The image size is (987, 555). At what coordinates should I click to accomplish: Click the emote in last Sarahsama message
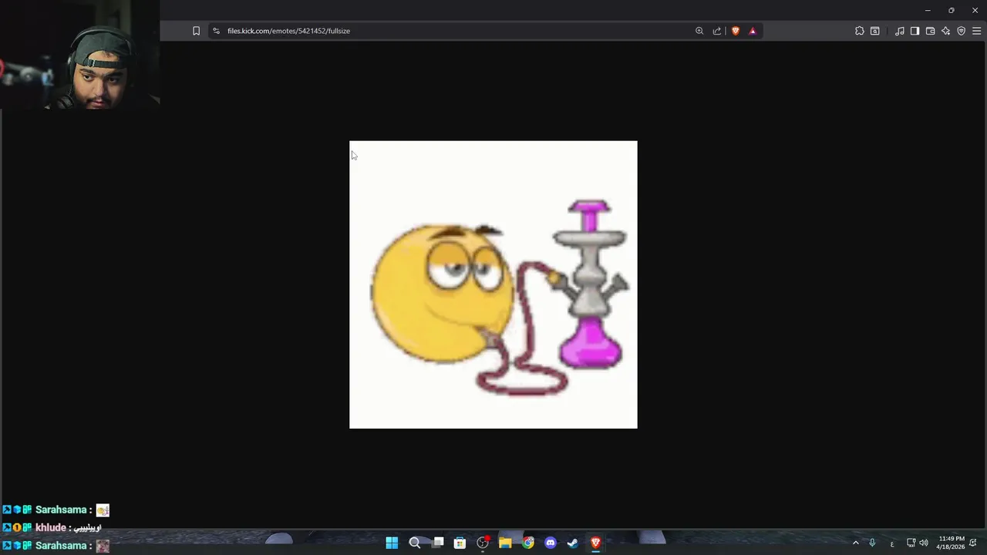pyautogui.click(x=103, y=546)
